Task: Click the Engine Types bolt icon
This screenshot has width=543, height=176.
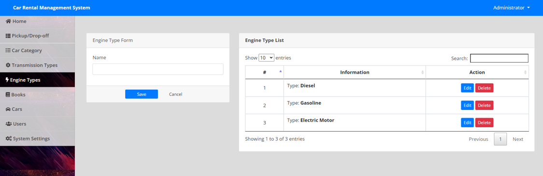Action: pos(7,80)
